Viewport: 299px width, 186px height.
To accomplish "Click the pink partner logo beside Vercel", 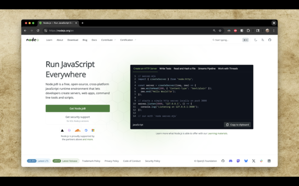I will [x=69, y=130].
